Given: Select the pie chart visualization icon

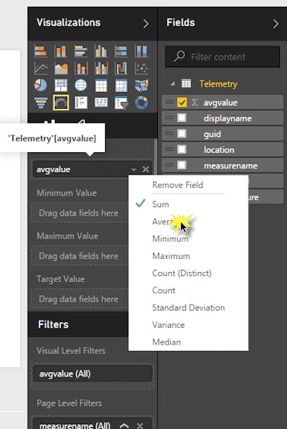Looking at the screenshot, I should (x=40, y=85).
